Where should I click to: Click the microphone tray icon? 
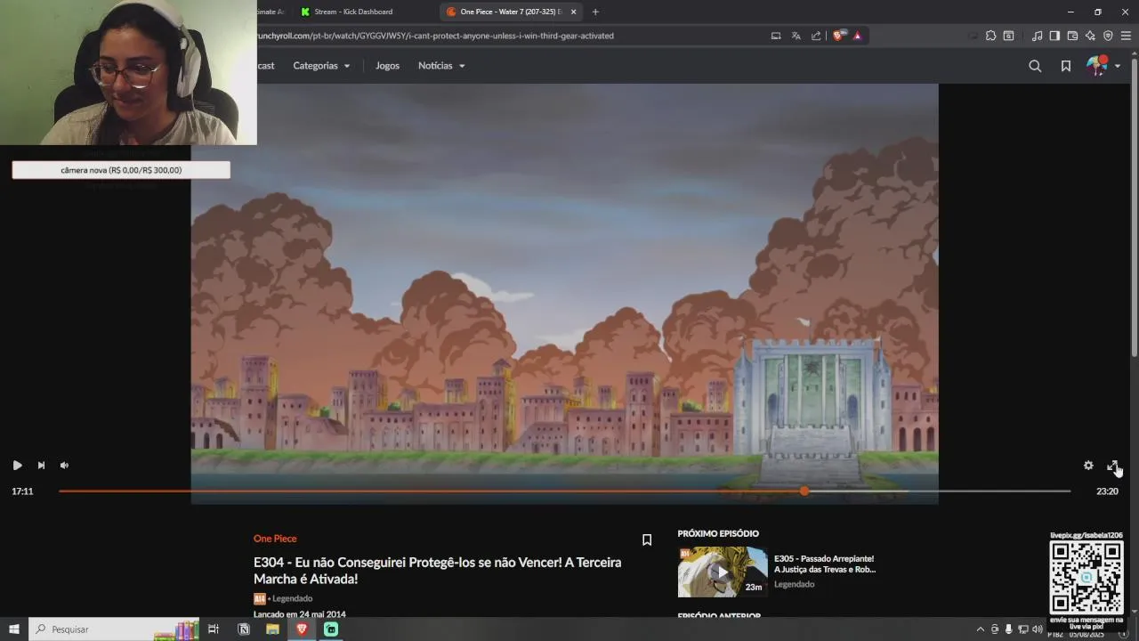point(1009,629)
